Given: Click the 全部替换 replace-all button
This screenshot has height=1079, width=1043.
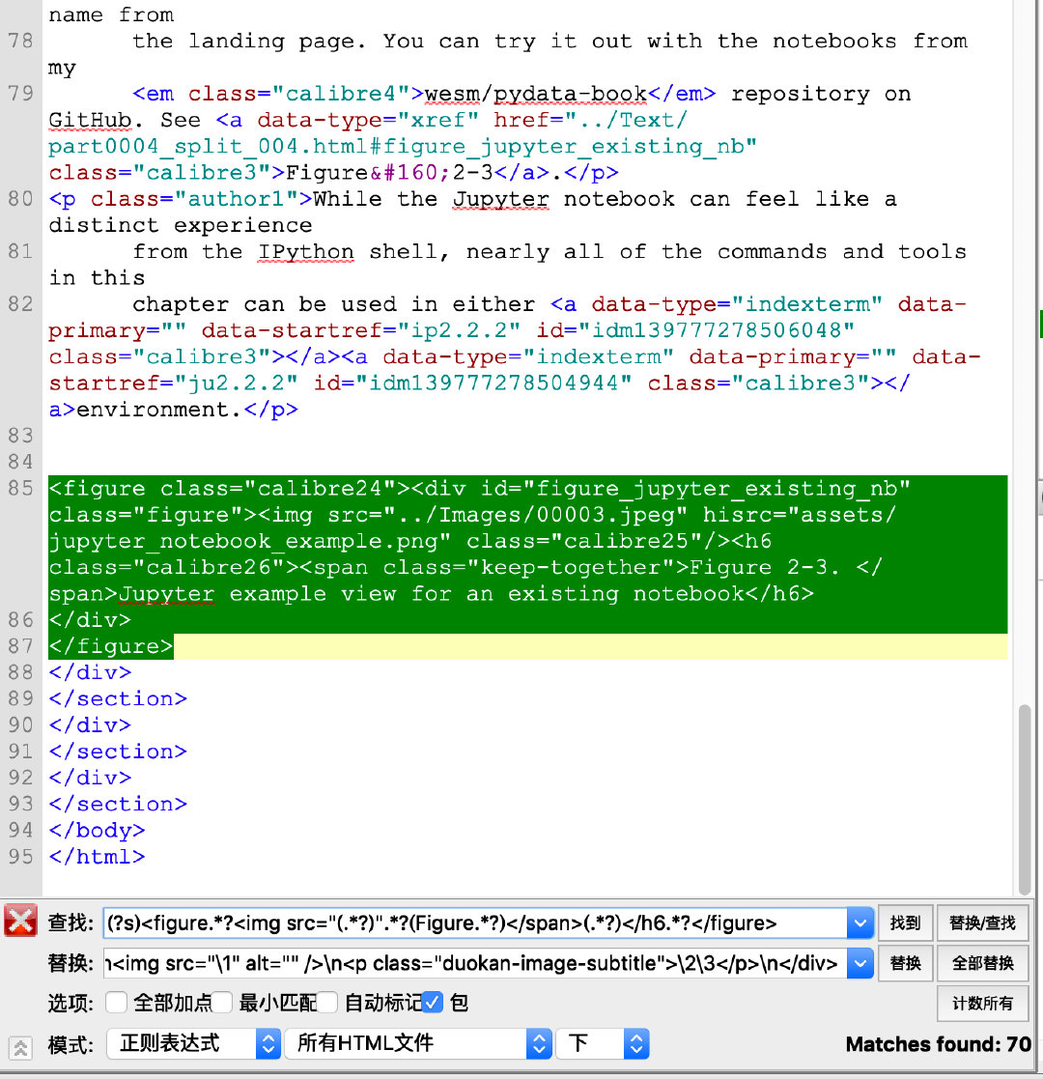Looking at the screenshot, I should [x=982, y=963].
